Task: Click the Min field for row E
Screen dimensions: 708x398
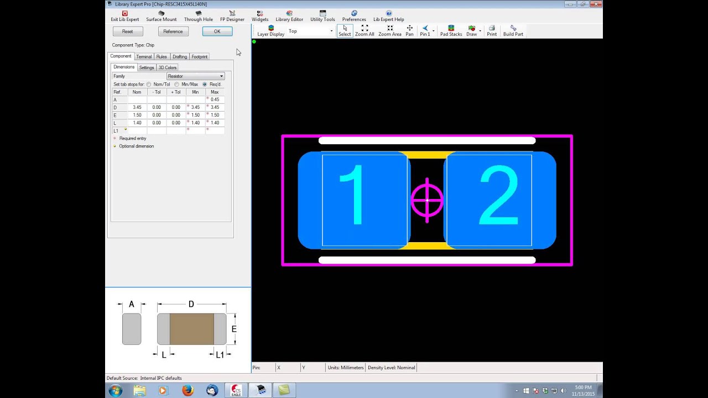Action: 195,115
